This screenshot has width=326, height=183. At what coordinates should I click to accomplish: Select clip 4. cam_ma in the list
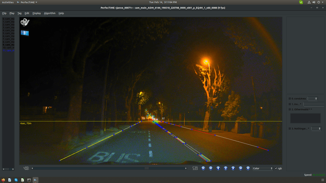8,30
